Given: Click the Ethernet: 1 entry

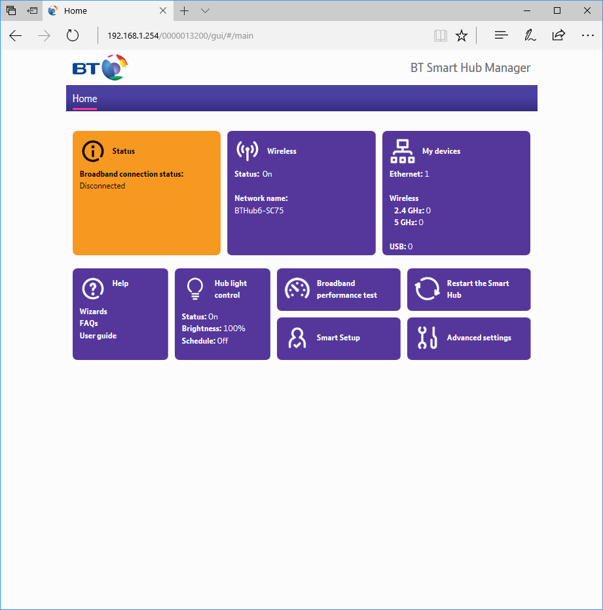Looking at the screenshot, I should 409,174.
